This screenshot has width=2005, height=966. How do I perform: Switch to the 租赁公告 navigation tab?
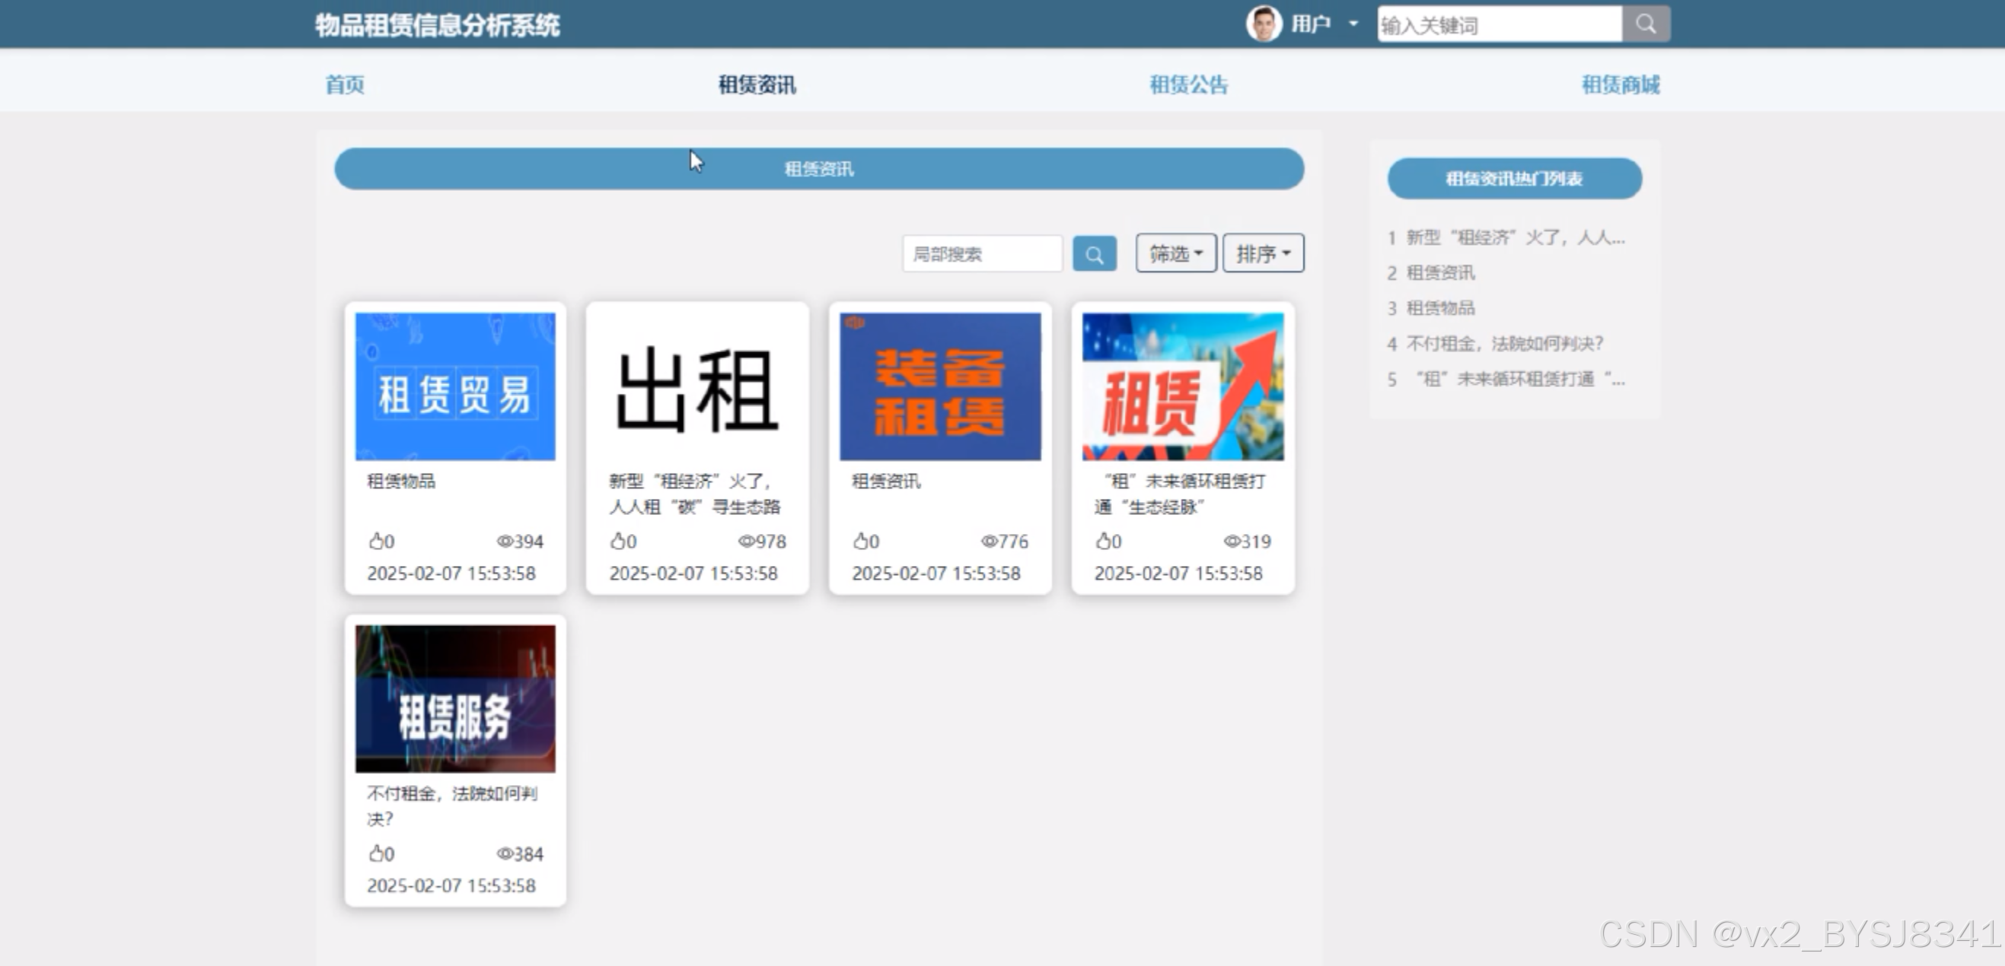(1188, 84)
